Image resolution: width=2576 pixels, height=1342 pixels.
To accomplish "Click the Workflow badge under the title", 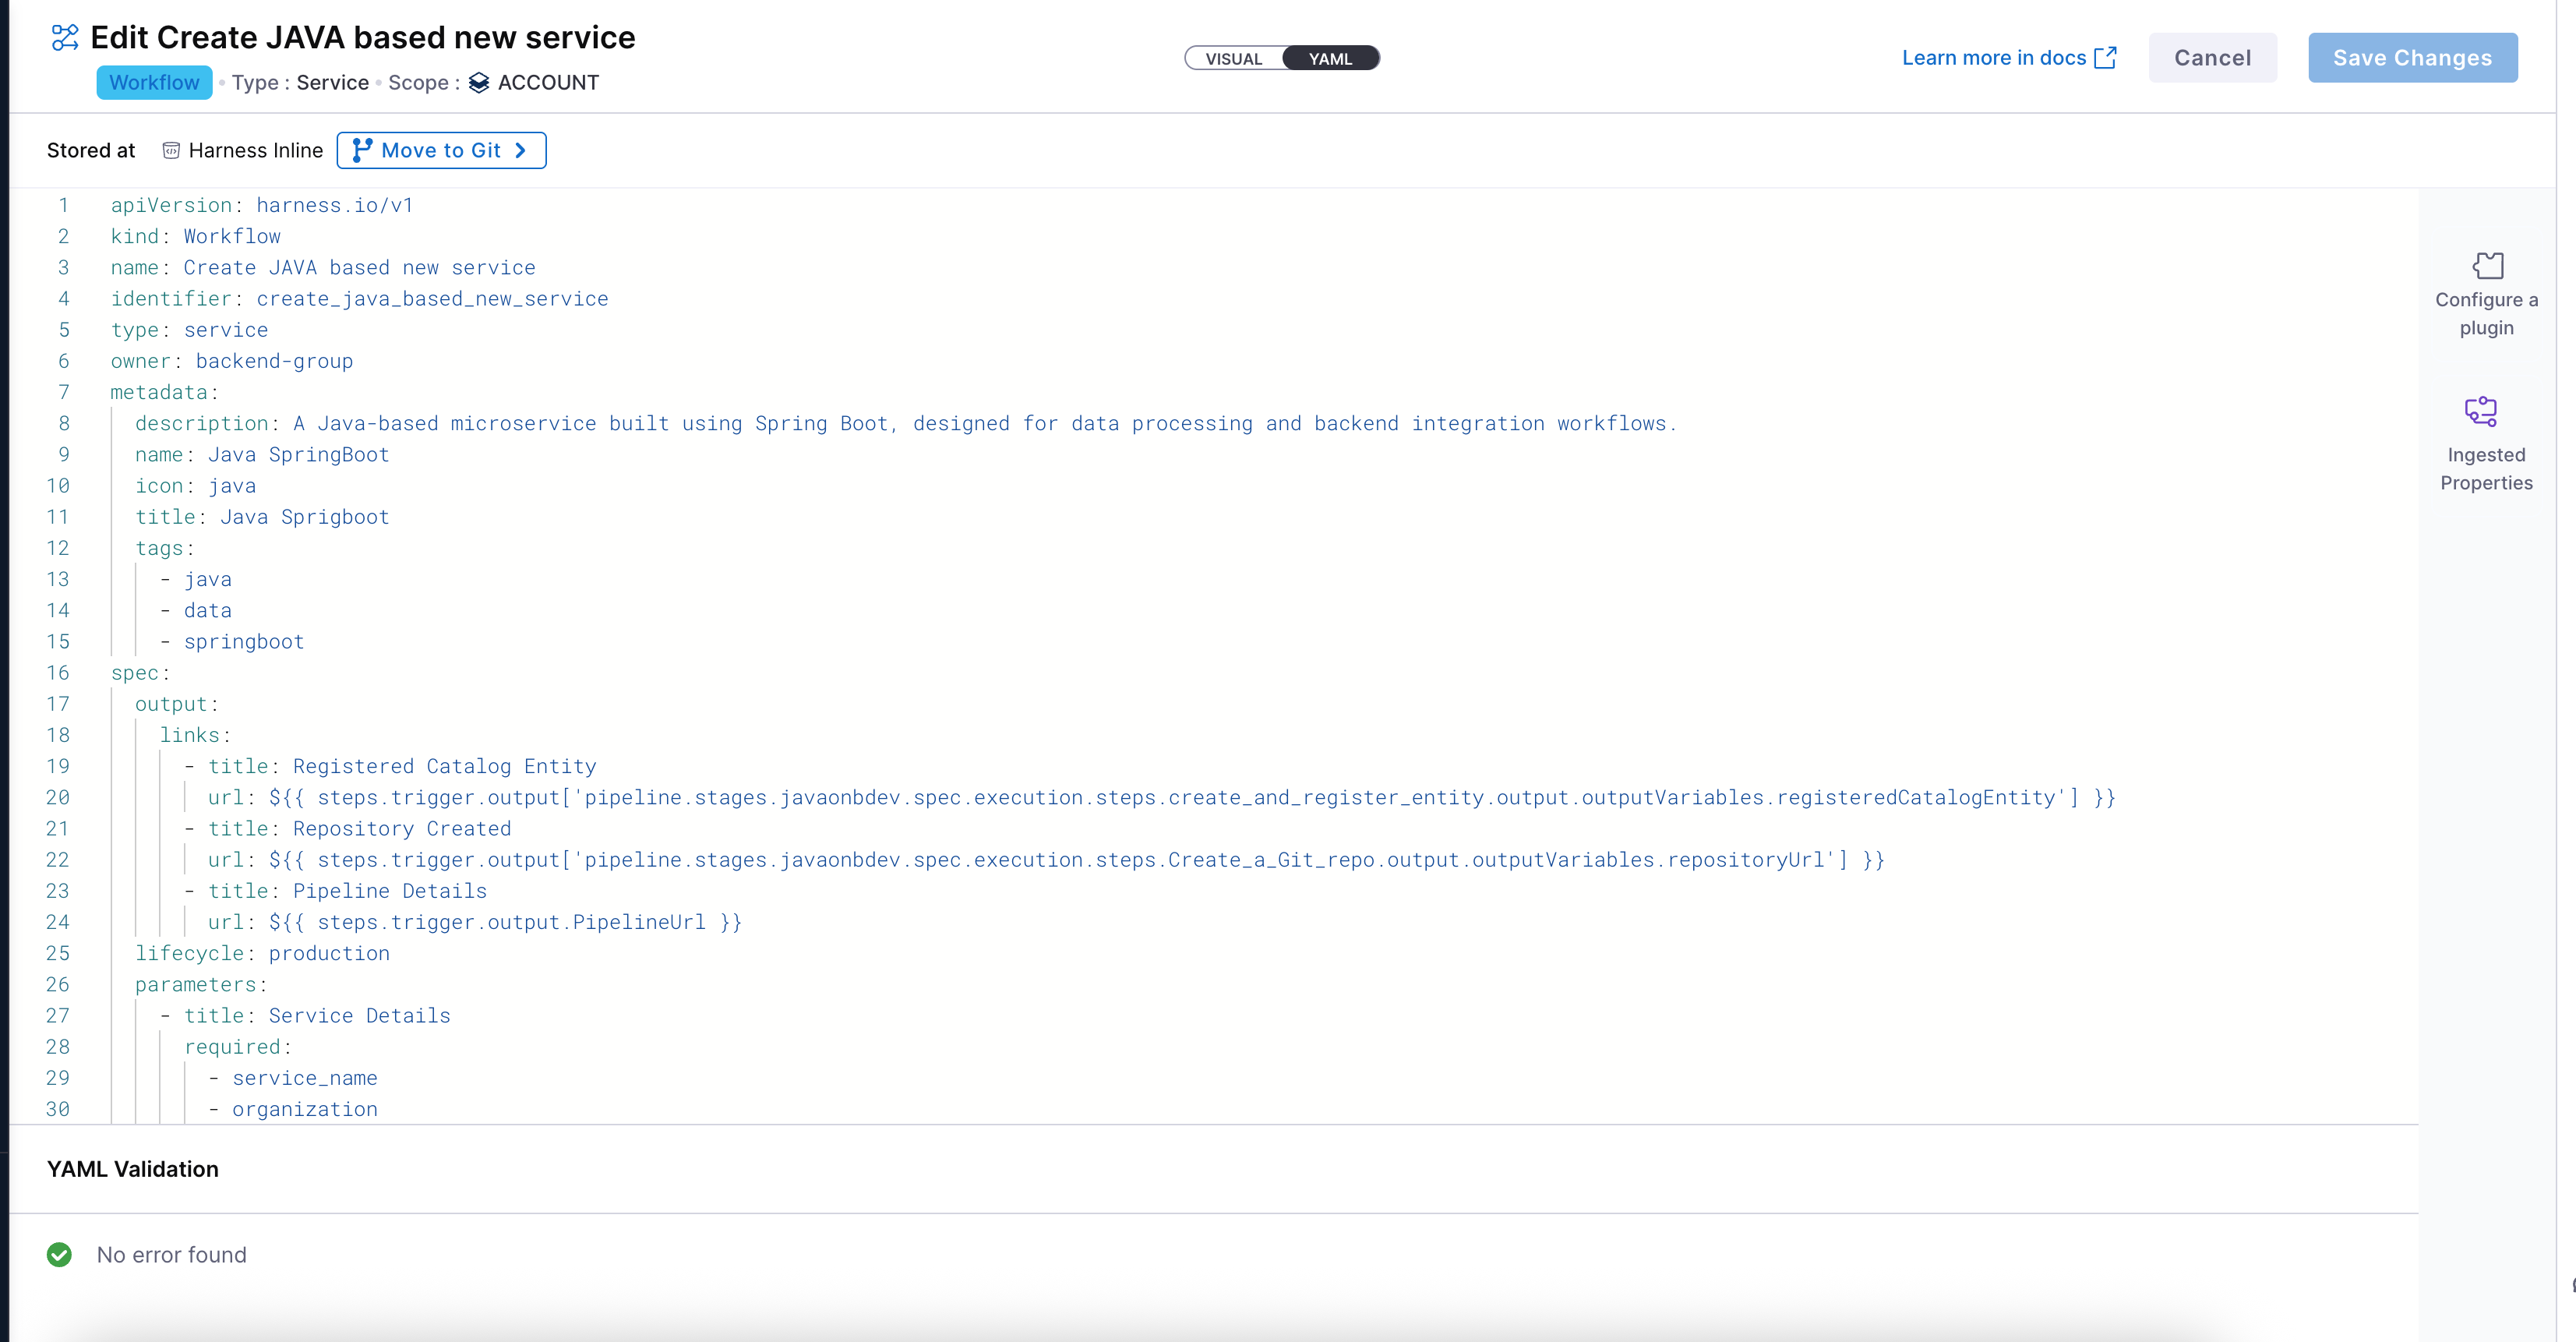I will [x=154, y=82].
